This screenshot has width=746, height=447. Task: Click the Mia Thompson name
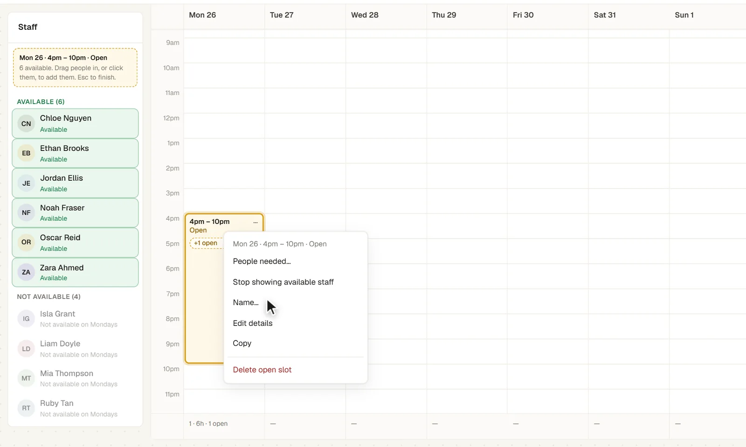[67, 373]
